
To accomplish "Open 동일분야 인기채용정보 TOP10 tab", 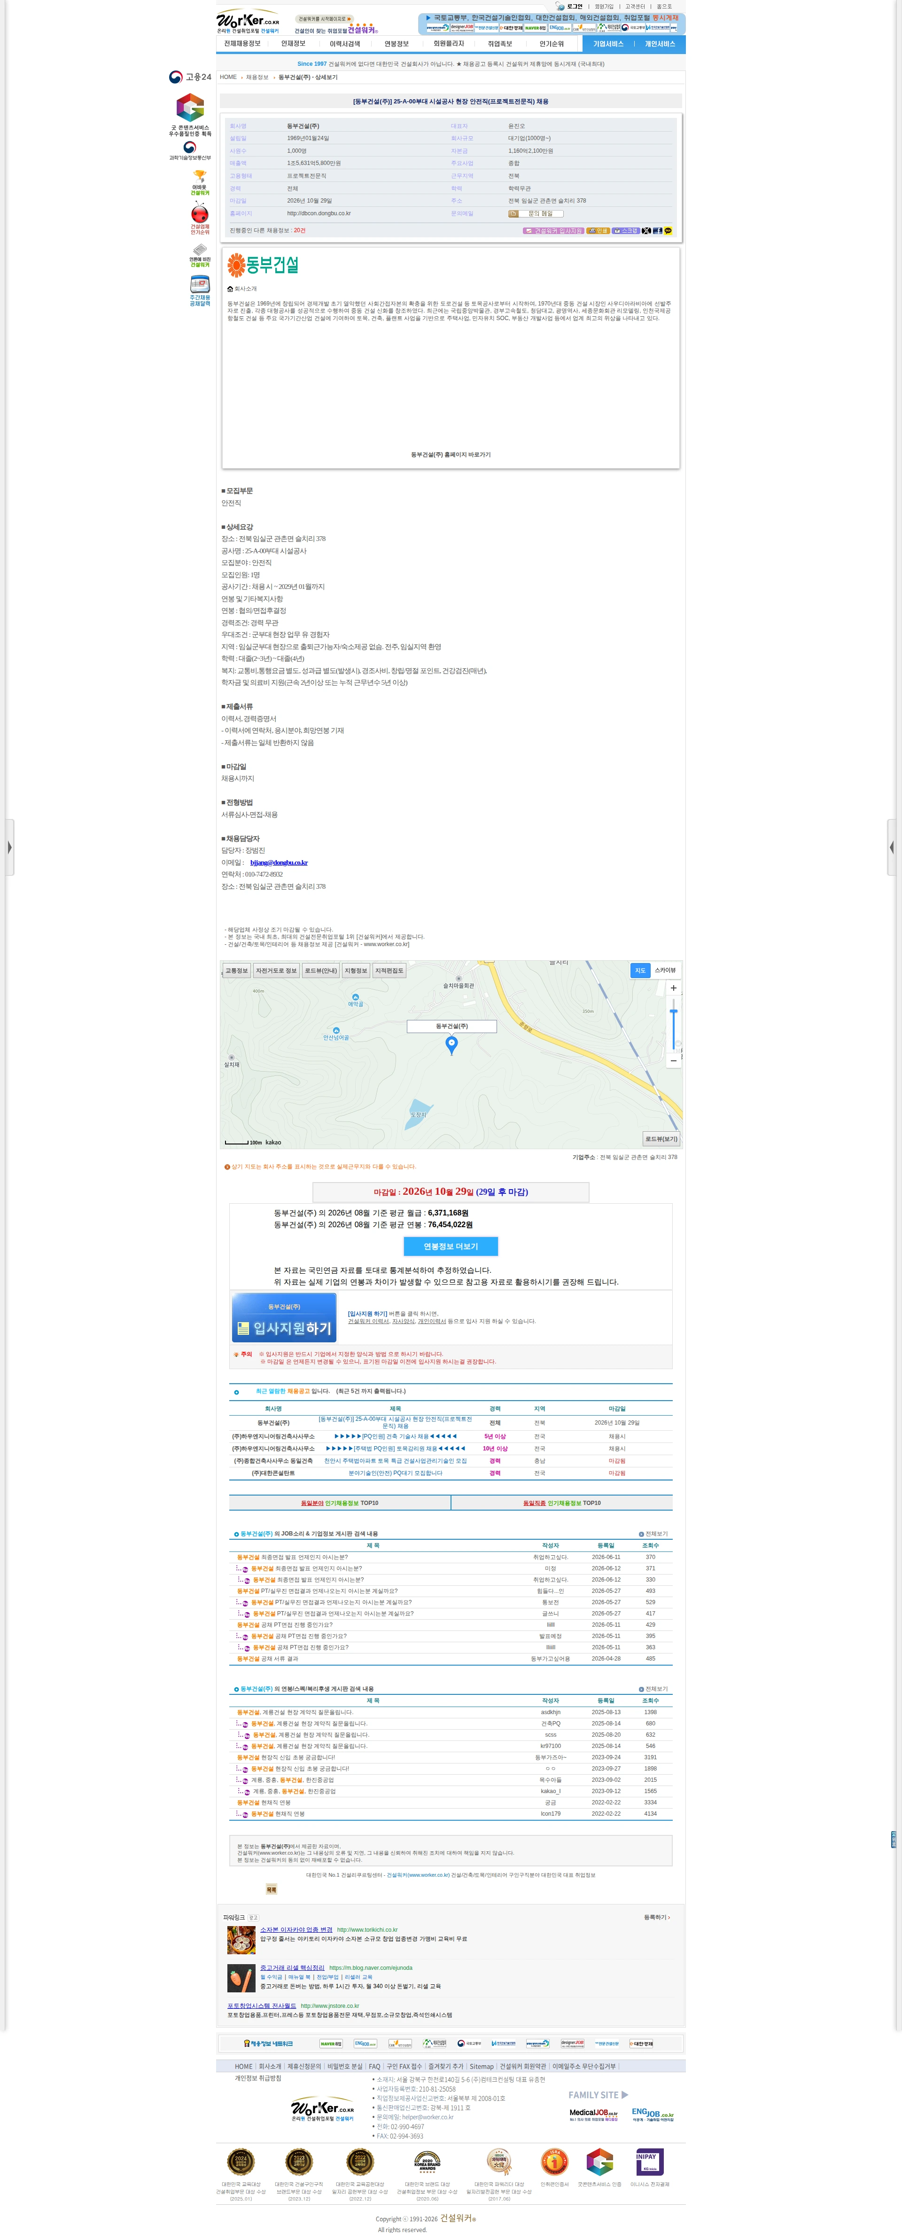I will click(340, 1503).
